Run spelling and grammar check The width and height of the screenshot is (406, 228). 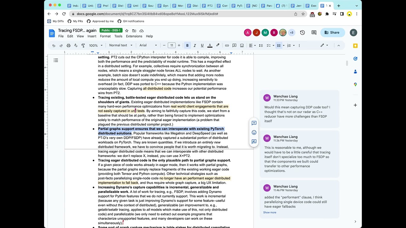[76, 45]
